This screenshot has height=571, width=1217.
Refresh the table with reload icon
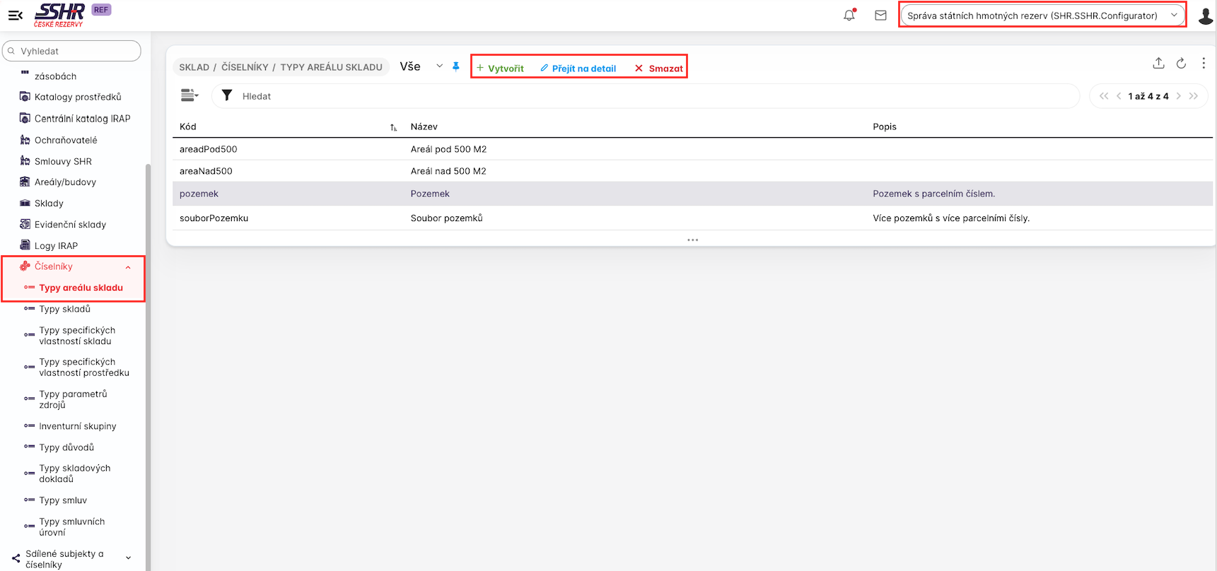[x=1181, y=64]
